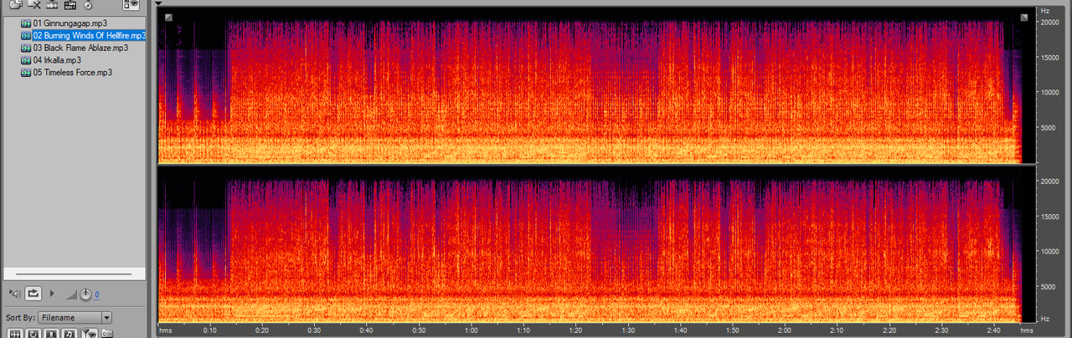The width and height of the screenshot is (1072, 338).
Task: Click the Edit File icon
Action: coord(70,5)
